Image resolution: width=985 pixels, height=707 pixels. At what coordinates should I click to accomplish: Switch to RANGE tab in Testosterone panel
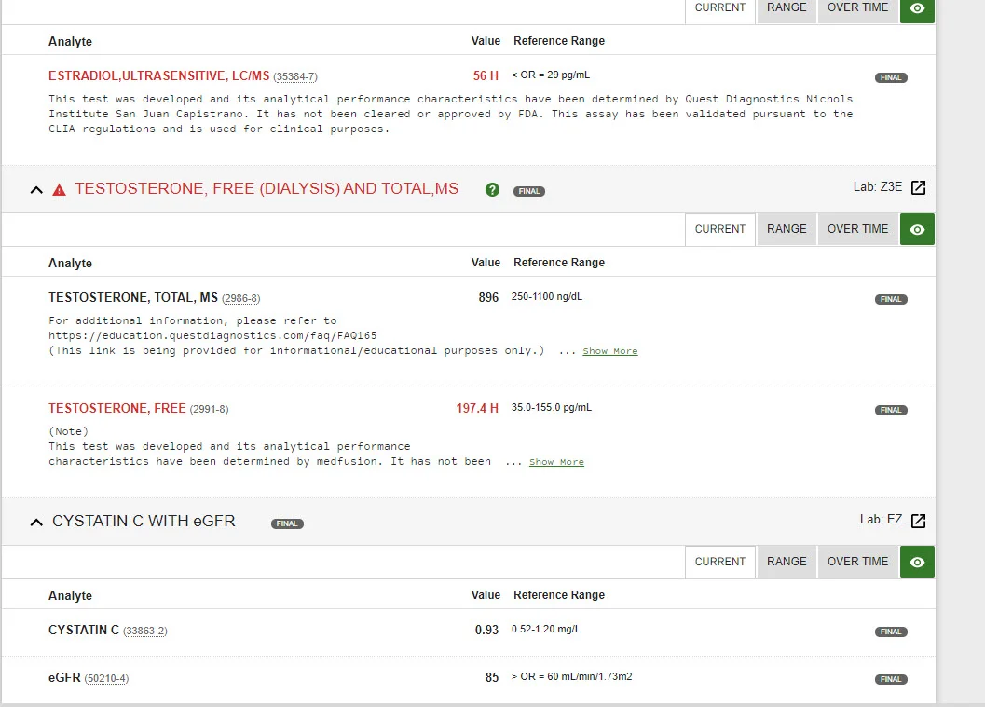coord(787,229)
